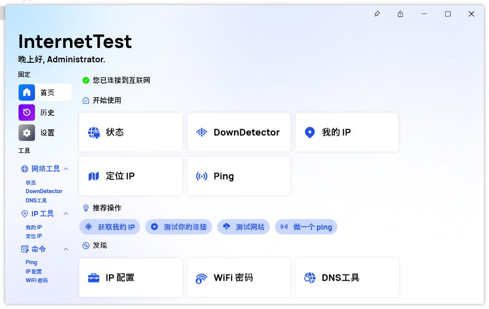The image size is (489, 309).
Task: Click map icon on 定位 IP card
Action: click(x=94, y=176)
